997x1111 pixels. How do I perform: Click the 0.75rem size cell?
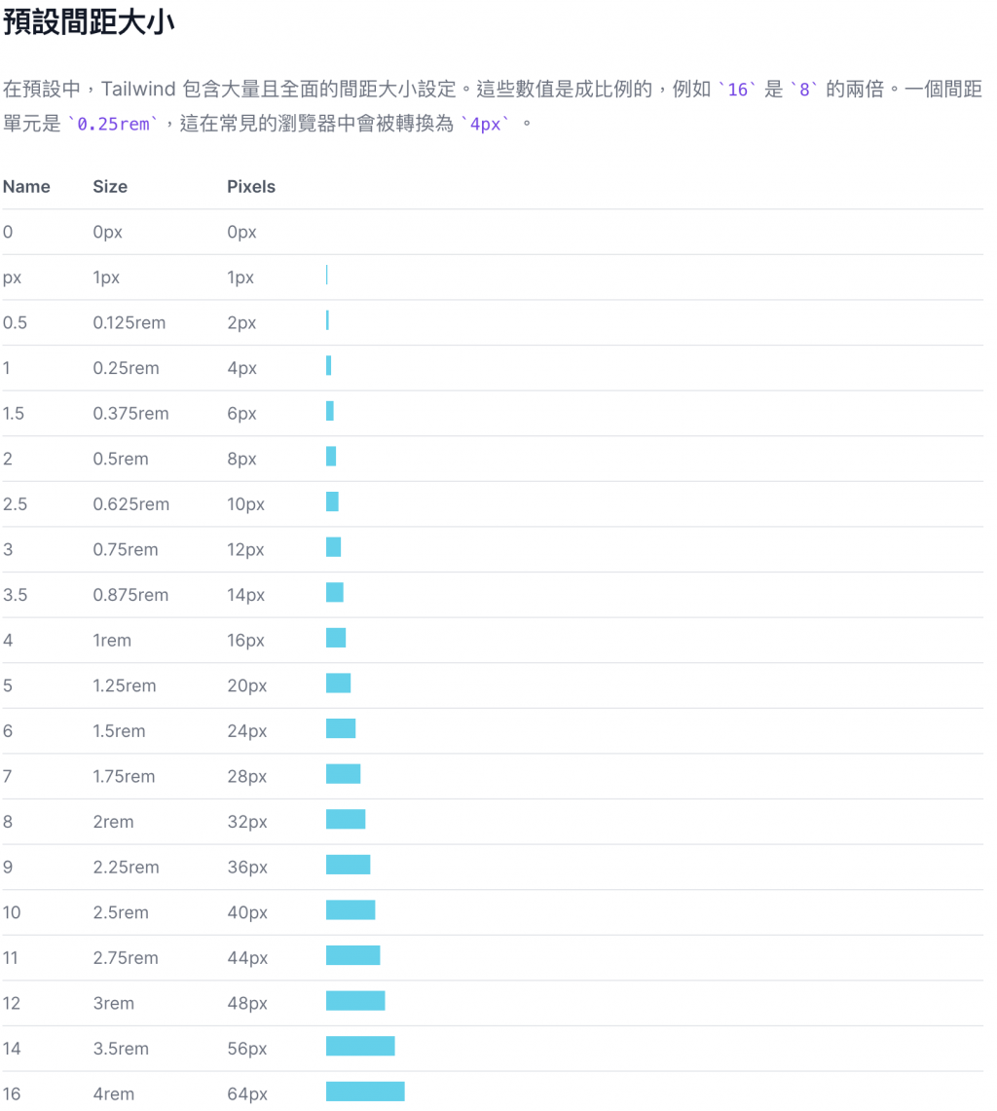click(126, 550)
